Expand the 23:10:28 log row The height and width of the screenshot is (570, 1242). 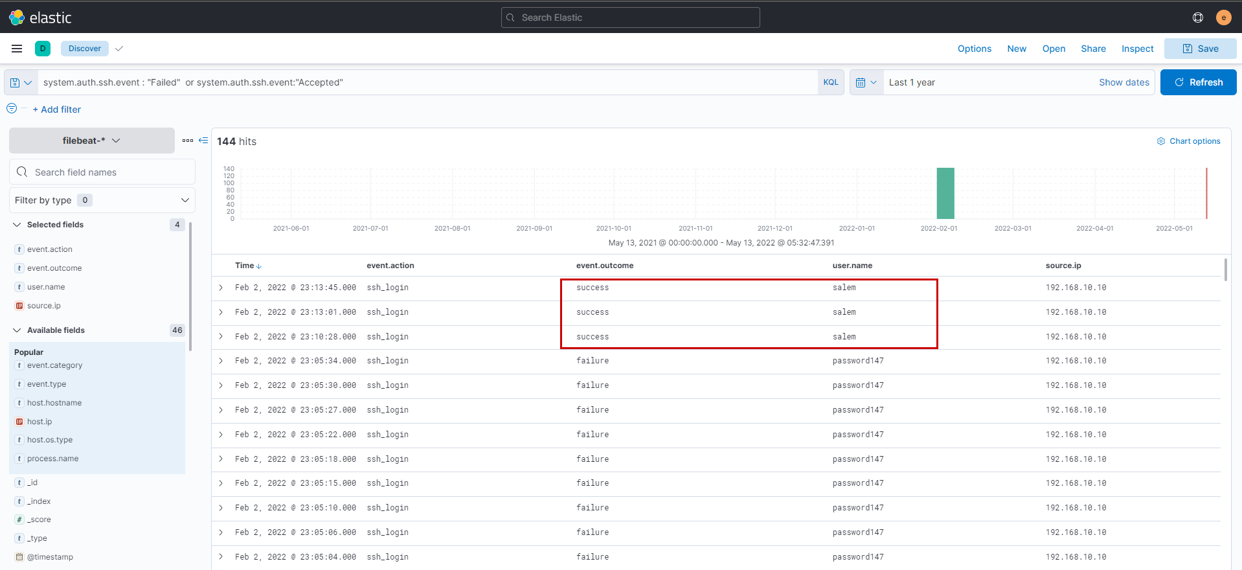[221, 337]
